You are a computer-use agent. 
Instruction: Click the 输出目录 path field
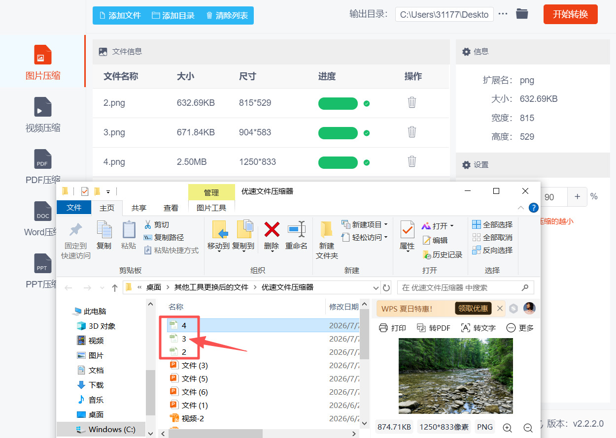[444, 14]
